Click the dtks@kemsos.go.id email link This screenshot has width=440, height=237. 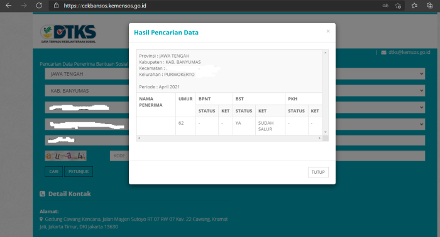click(x=409, y=52)
